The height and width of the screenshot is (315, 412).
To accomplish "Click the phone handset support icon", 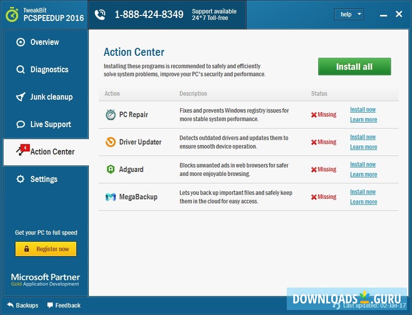I will pyautogui.click(x=100, y=14).
